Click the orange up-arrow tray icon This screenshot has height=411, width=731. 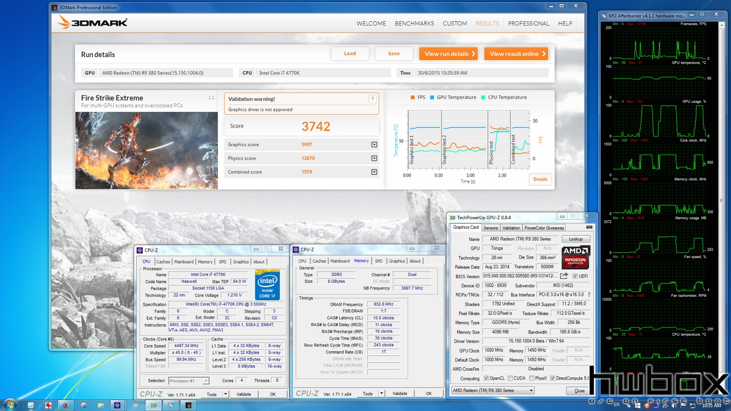tap(647, 405)
